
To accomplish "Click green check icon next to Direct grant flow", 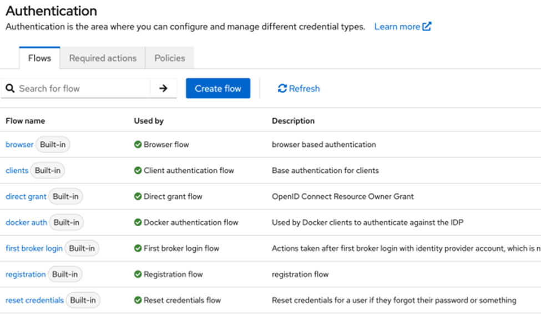I will pyautogui.click(x=138, y=196).
